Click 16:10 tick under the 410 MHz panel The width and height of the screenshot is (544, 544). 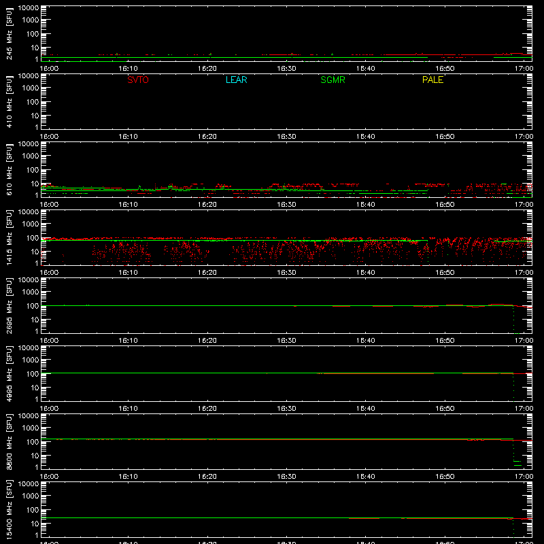pos(128,137)
